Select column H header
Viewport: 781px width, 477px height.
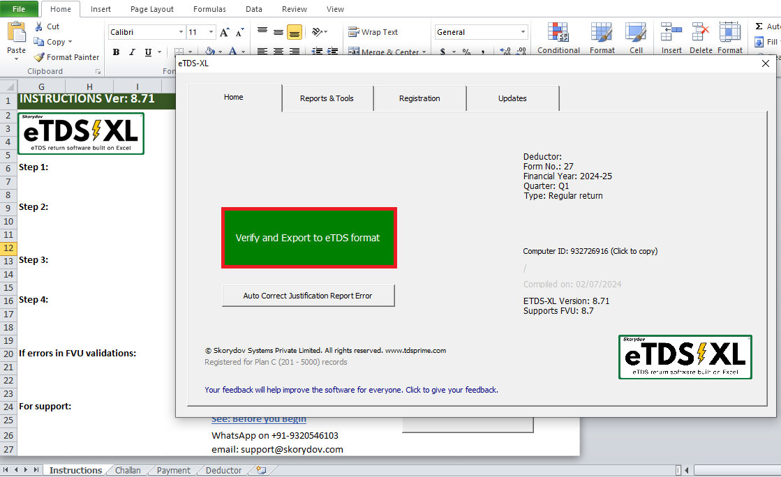89,86
